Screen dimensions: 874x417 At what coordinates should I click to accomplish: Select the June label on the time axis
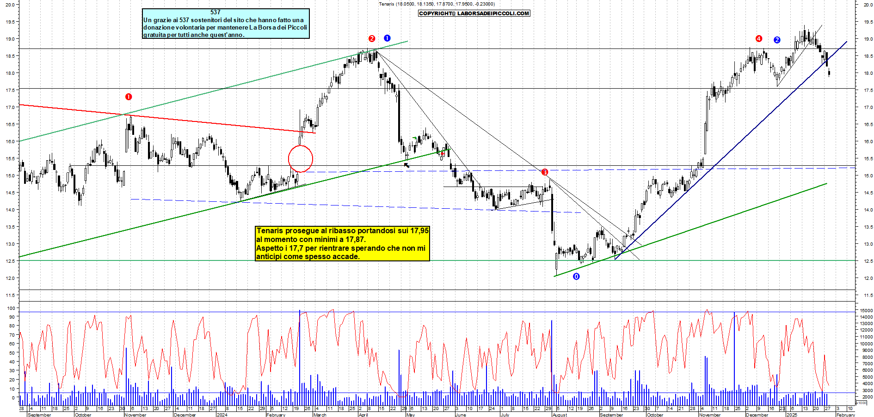point(461,415)
